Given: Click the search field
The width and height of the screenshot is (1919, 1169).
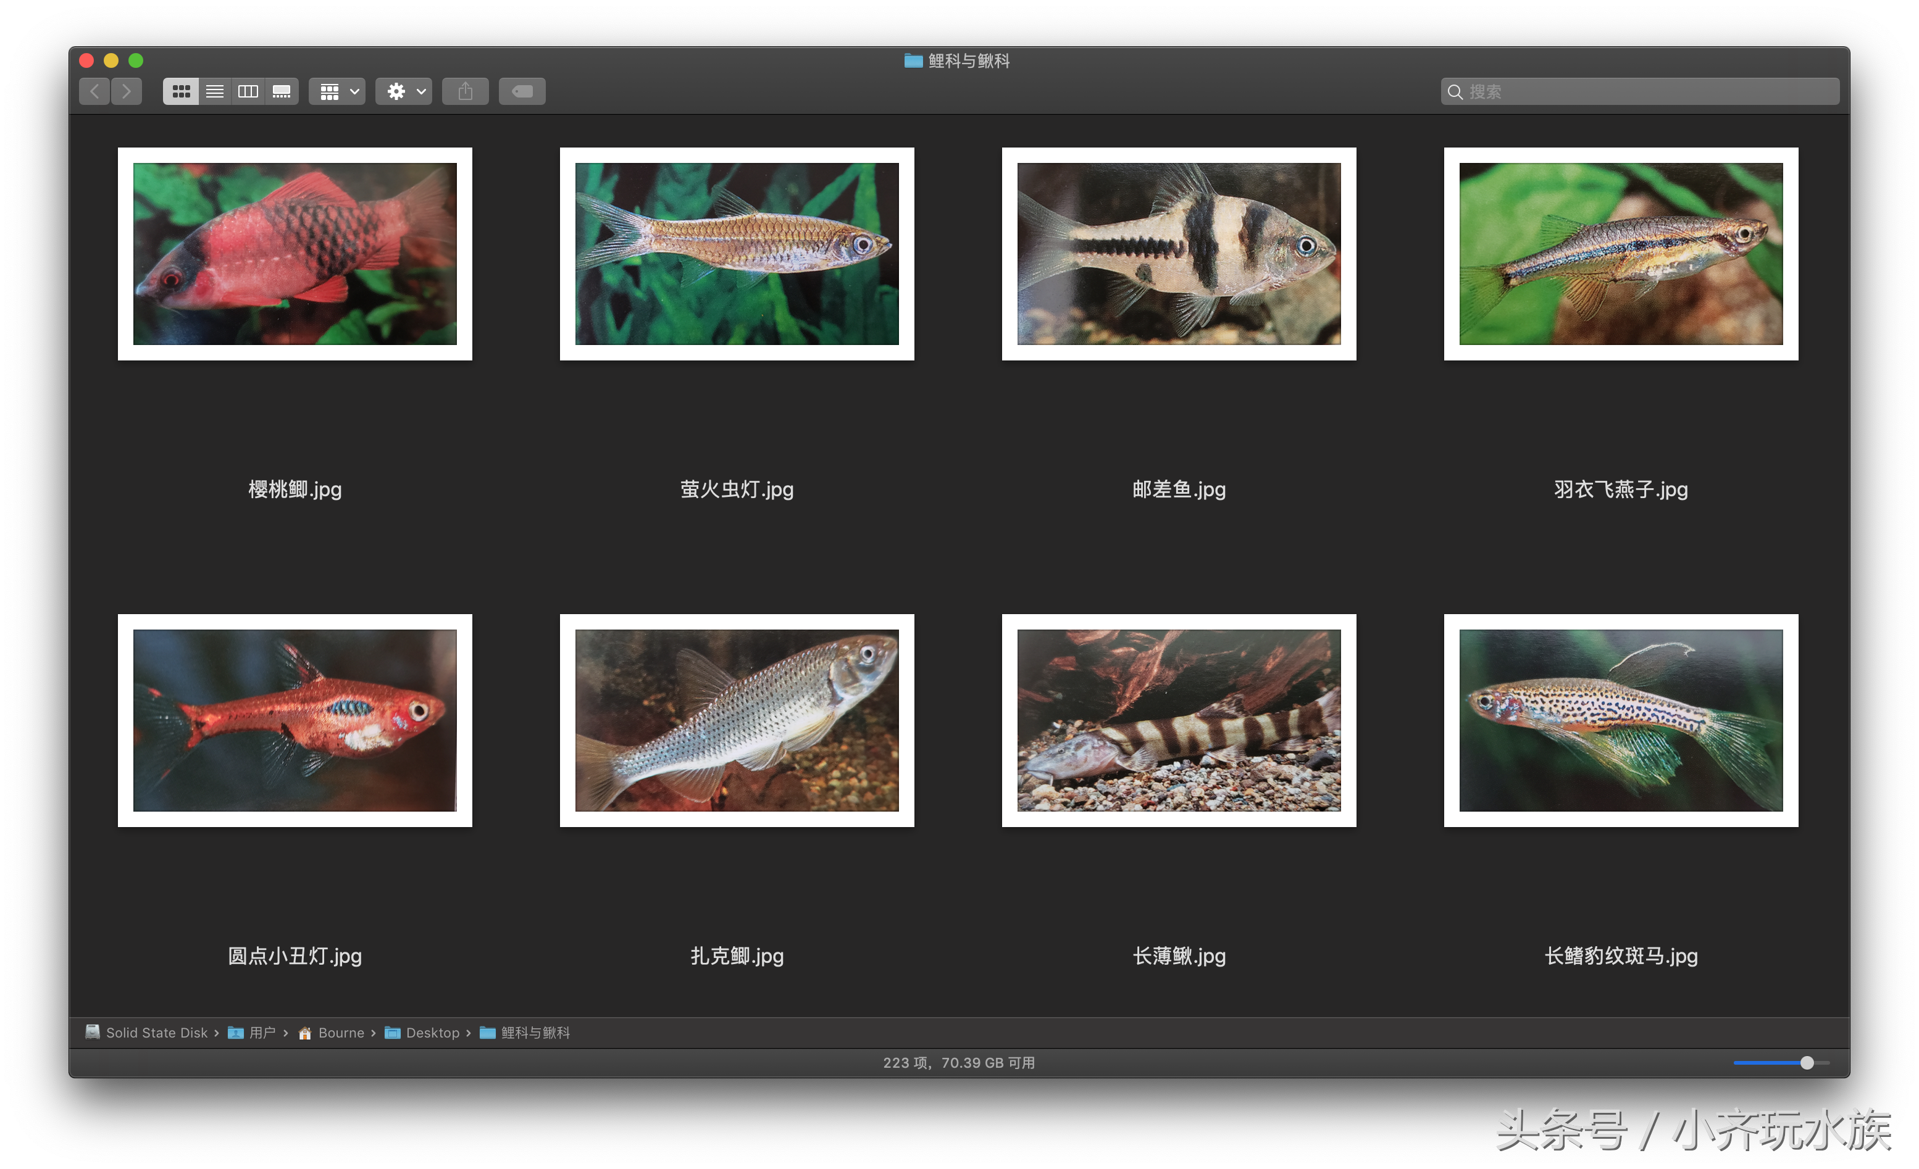Looking at the screenshot, I should [x=1640, y=92].
